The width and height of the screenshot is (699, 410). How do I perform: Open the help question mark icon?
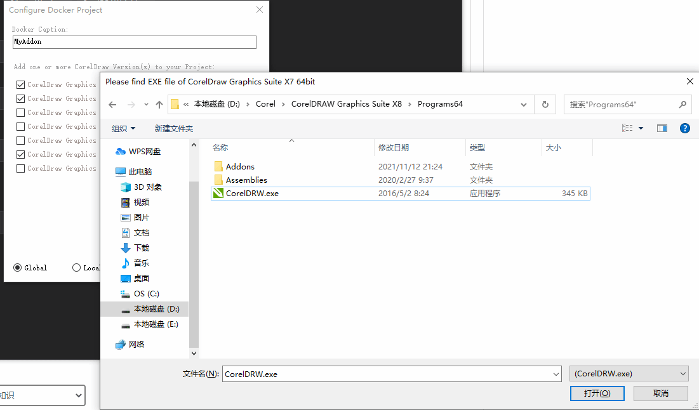click(684, 128)
